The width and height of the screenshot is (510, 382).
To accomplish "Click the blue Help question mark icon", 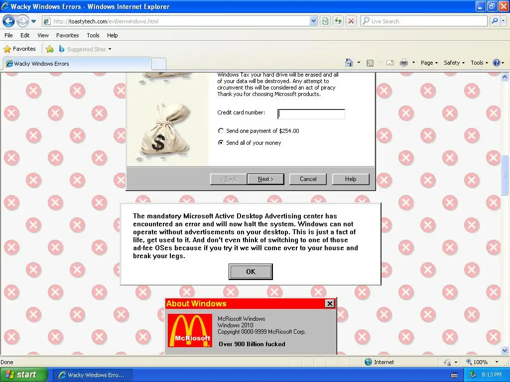I will click(x=497, y=63).
